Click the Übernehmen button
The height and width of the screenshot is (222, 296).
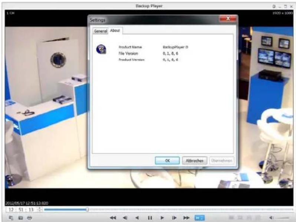(x=221, y=161)
